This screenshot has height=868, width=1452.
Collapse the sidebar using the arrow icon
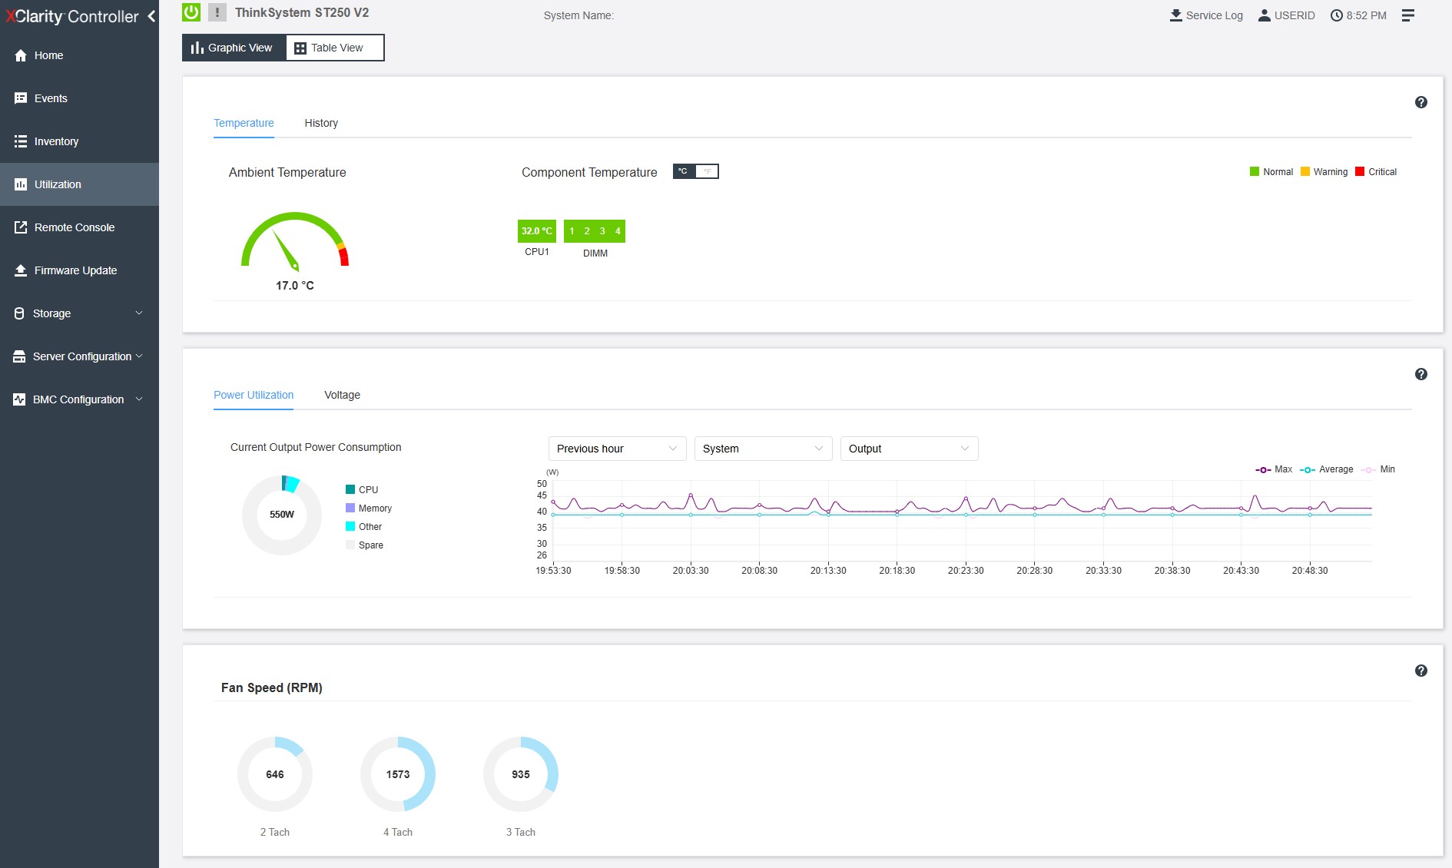(151, 16)
